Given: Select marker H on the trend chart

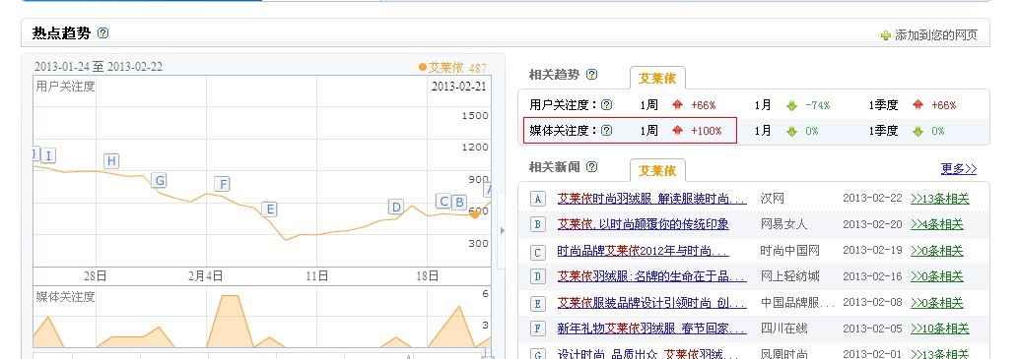Looking at the screenshot, I should [111, 161].
